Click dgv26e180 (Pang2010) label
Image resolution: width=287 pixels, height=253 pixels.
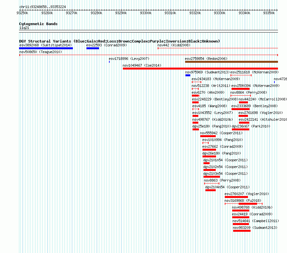tap(222, 153)
